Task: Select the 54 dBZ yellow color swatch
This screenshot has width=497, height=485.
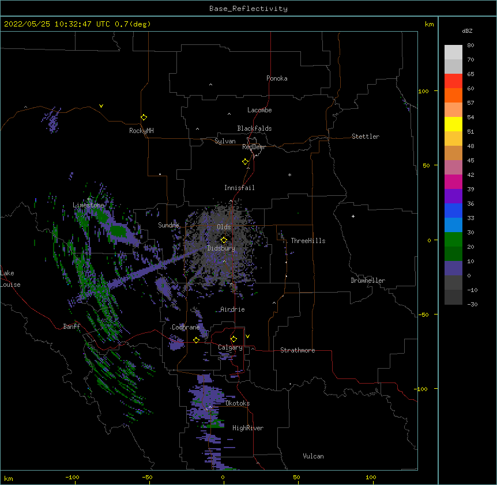Action: point(453,124)
